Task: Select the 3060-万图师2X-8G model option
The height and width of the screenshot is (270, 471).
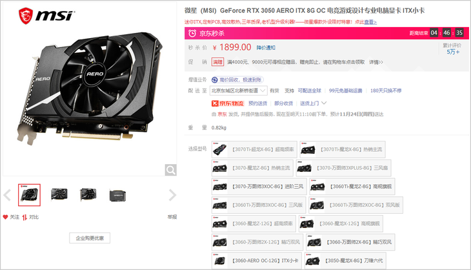Action: coord(350,242)
